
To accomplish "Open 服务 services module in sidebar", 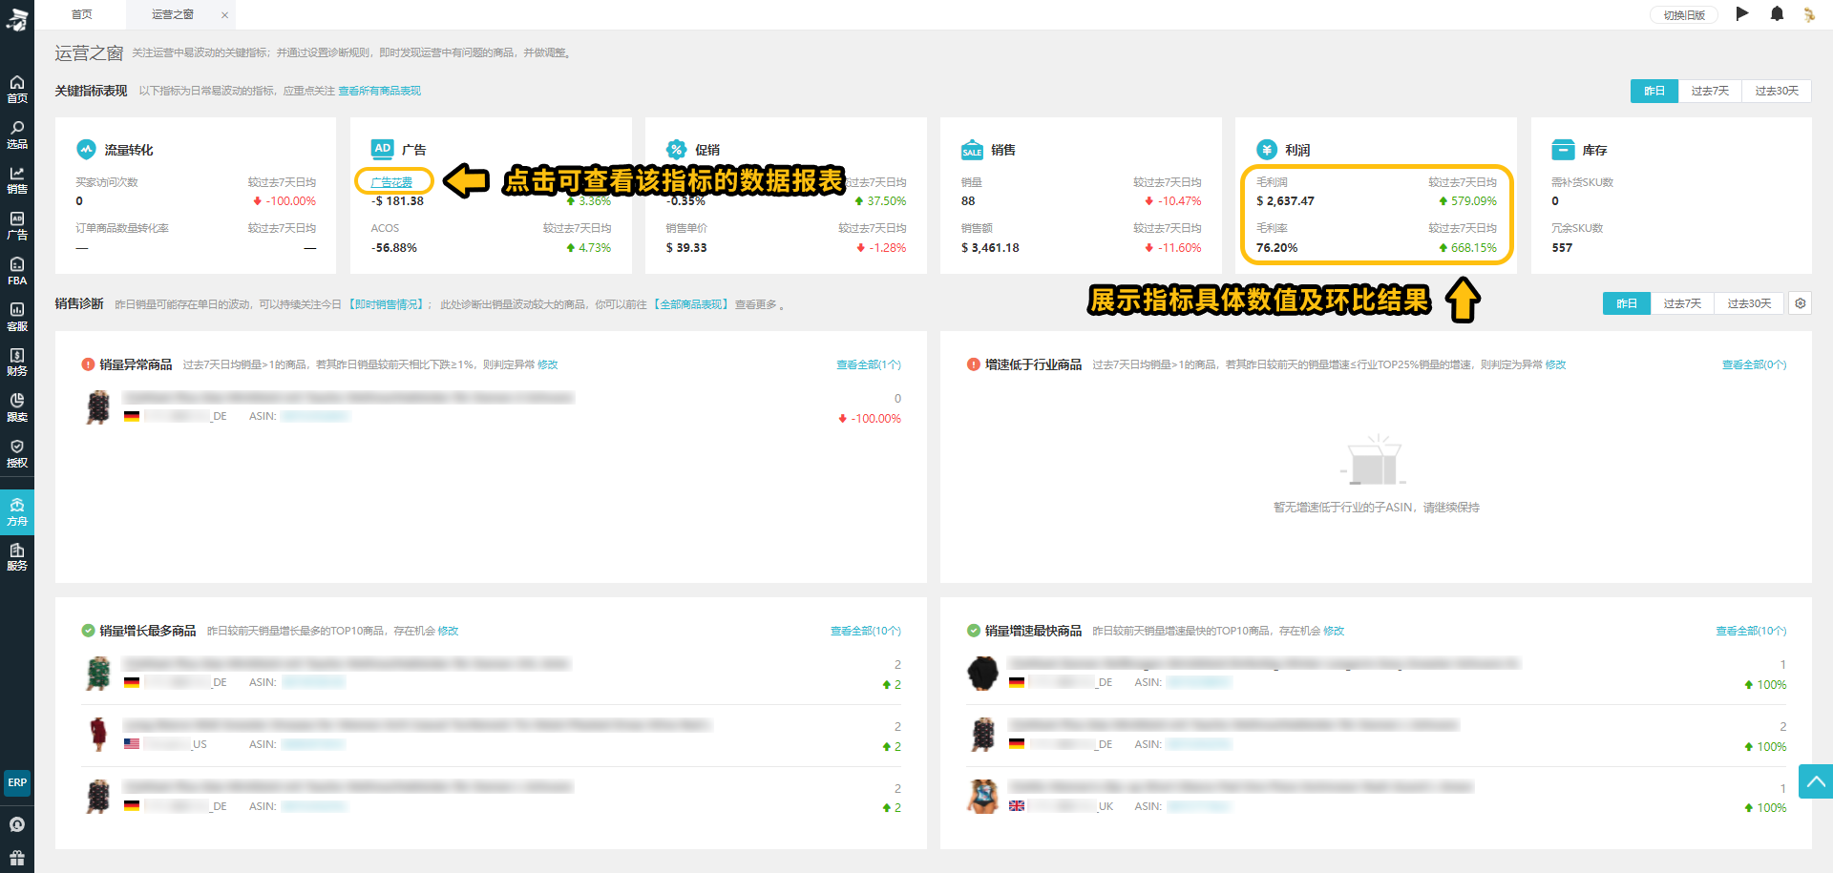I will tap(17, 557).
